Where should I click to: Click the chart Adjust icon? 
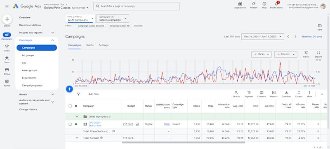click(306, 53)
